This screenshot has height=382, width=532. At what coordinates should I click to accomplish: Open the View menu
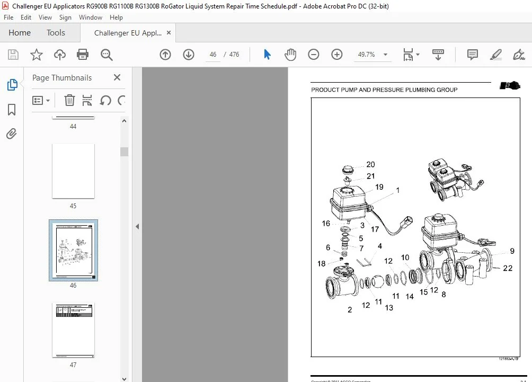click(x=45, y=17)
